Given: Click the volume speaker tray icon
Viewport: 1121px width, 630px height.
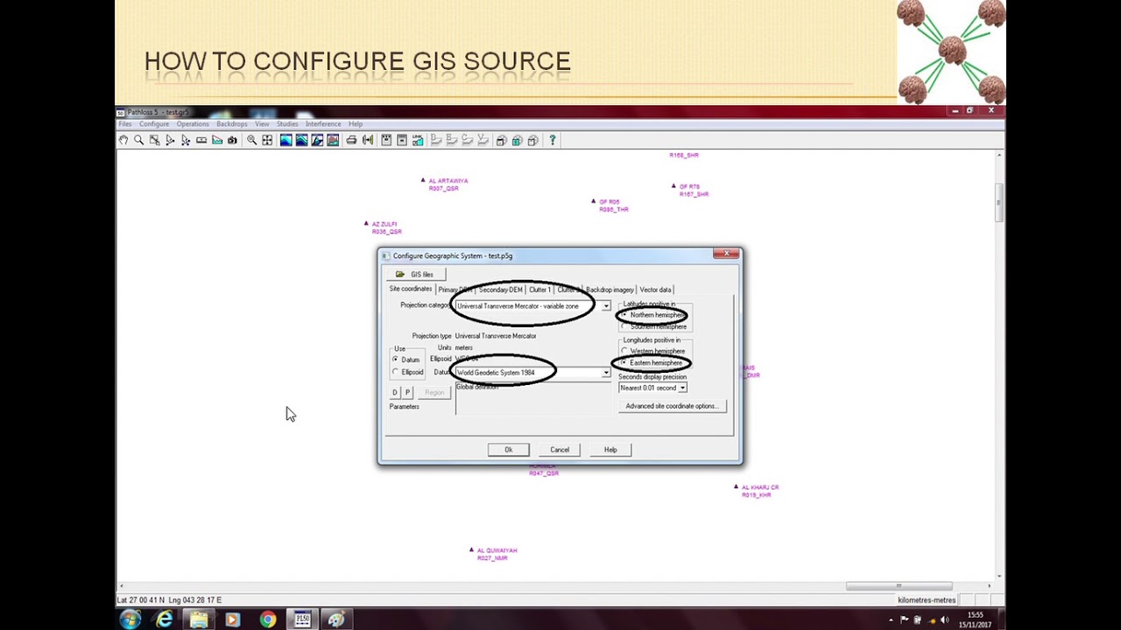Looking at the screenshot, I should pyautogui.click(x=944, y=619).
